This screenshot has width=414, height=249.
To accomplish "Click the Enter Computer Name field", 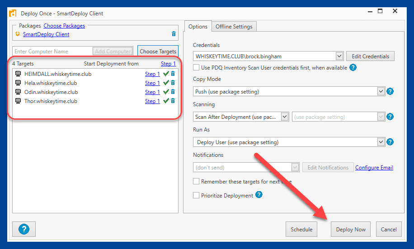I will (52, 51).
